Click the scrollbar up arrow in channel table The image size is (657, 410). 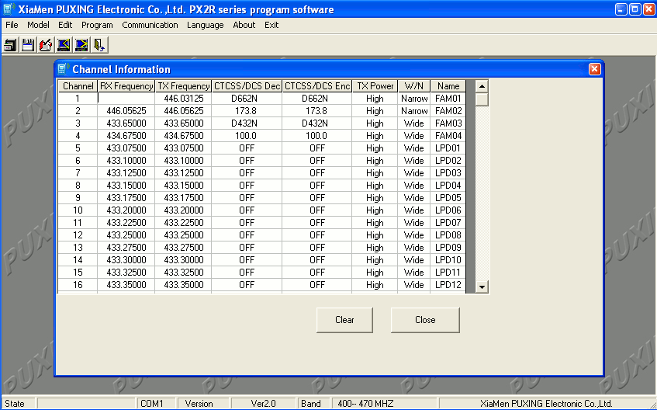click(x=482, y=86)
